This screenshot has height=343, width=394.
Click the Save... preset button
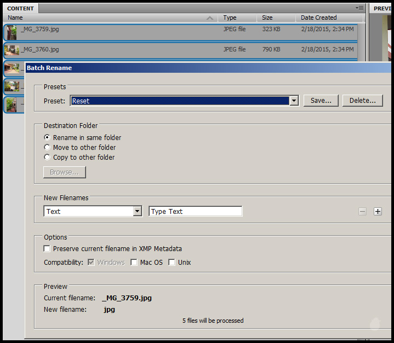(321, 101)
